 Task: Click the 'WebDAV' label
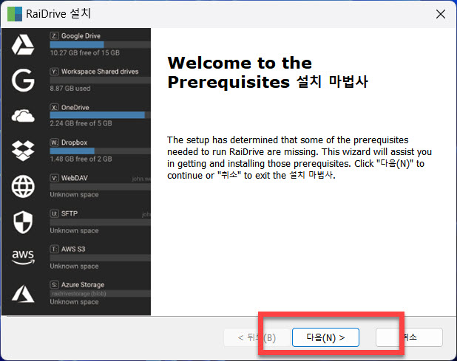point(75,178)
